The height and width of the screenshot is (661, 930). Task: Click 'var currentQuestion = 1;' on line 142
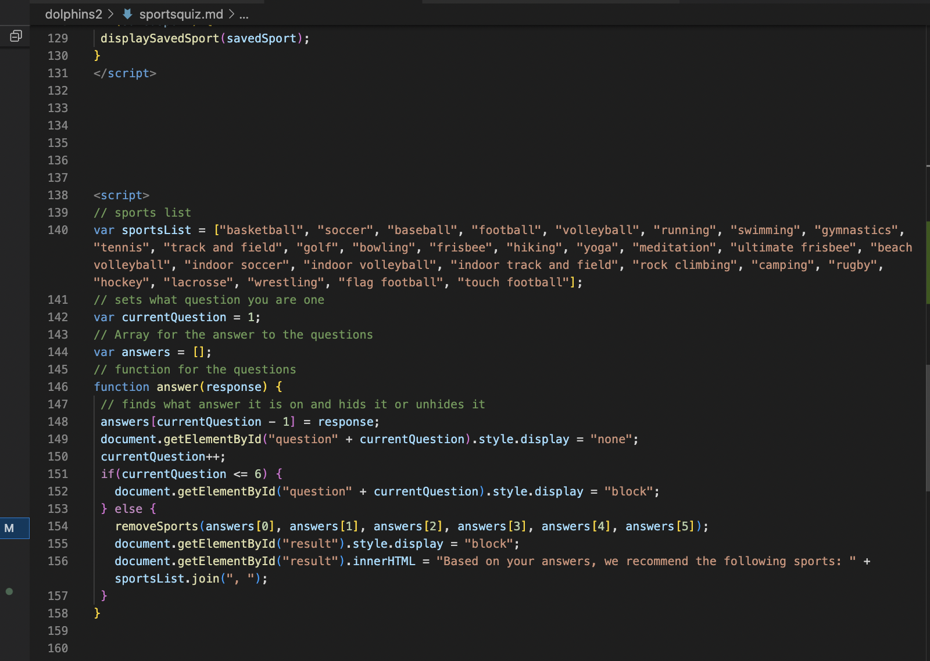[x=177, y=317]
